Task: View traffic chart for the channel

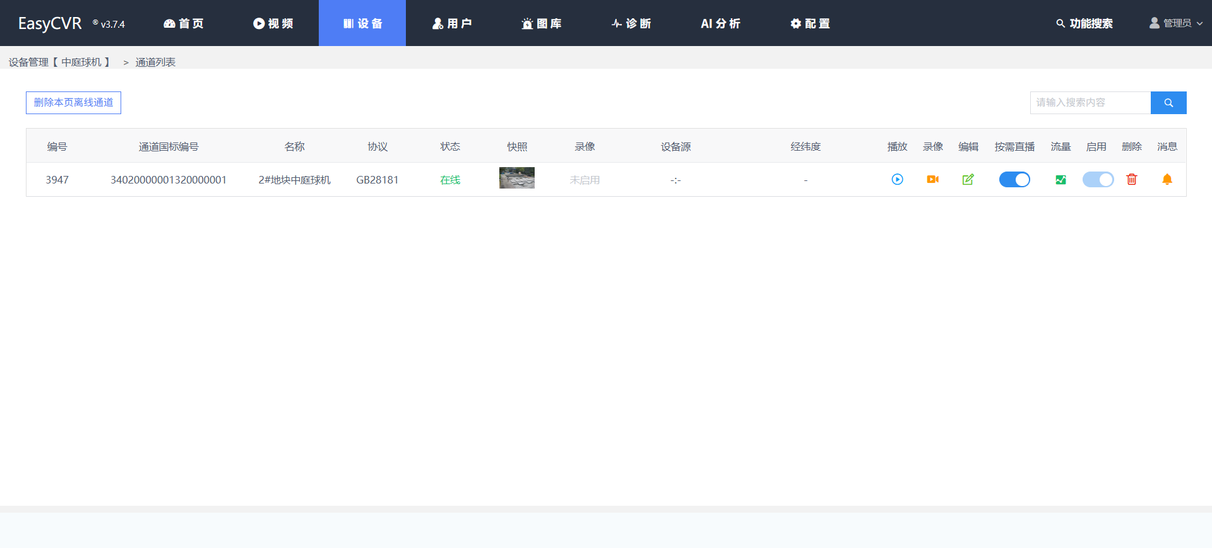Action: point(1060,180)
